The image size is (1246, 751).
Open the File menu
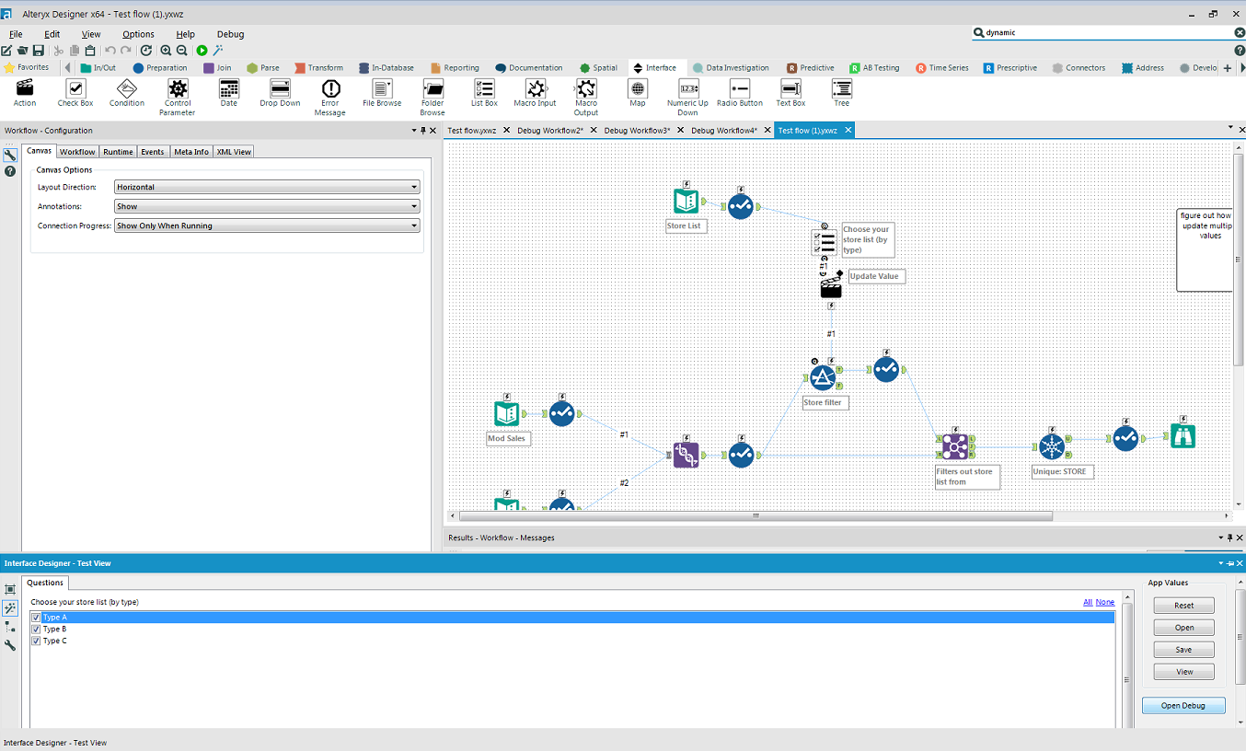(x=16, y=34)
